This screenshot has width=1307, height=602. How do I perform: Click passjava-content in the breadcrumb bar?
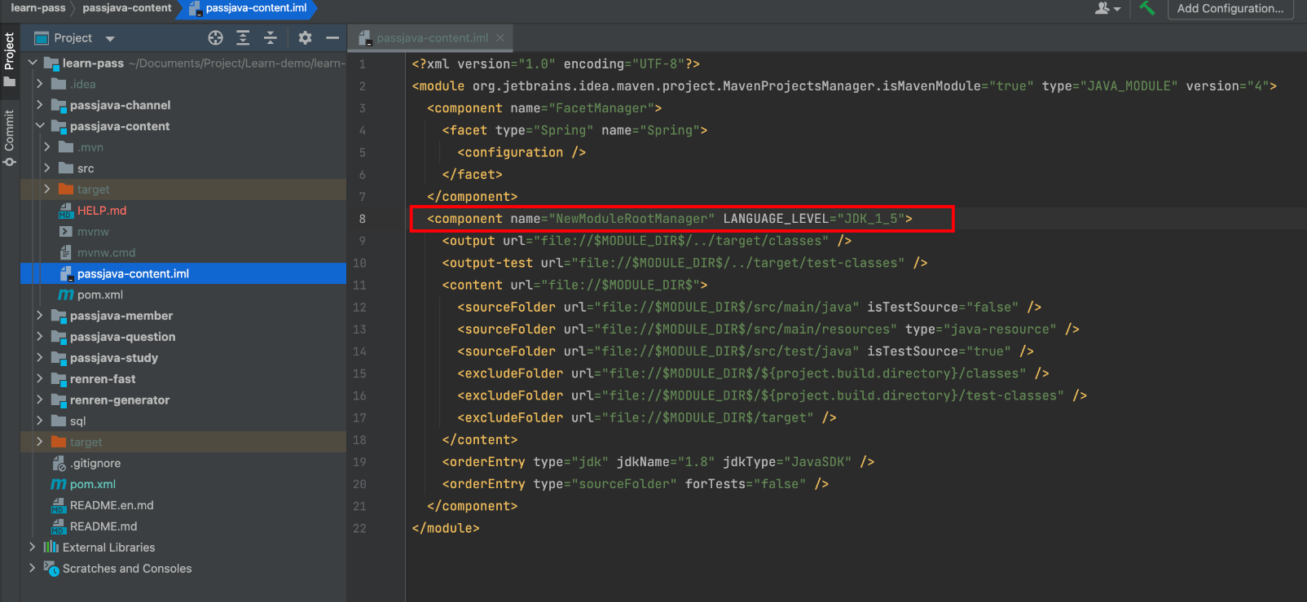point(127,8)
